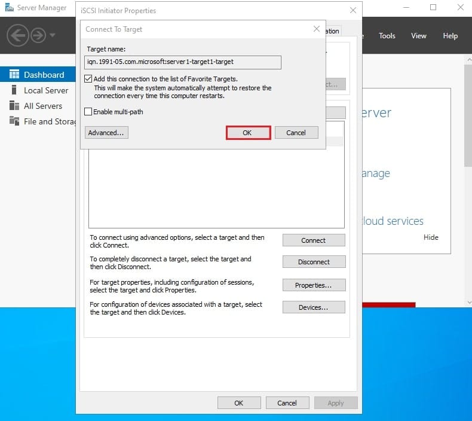Click the scrollbar down arrow in Server Manager
472x421 pixels.
click(468, 303)
